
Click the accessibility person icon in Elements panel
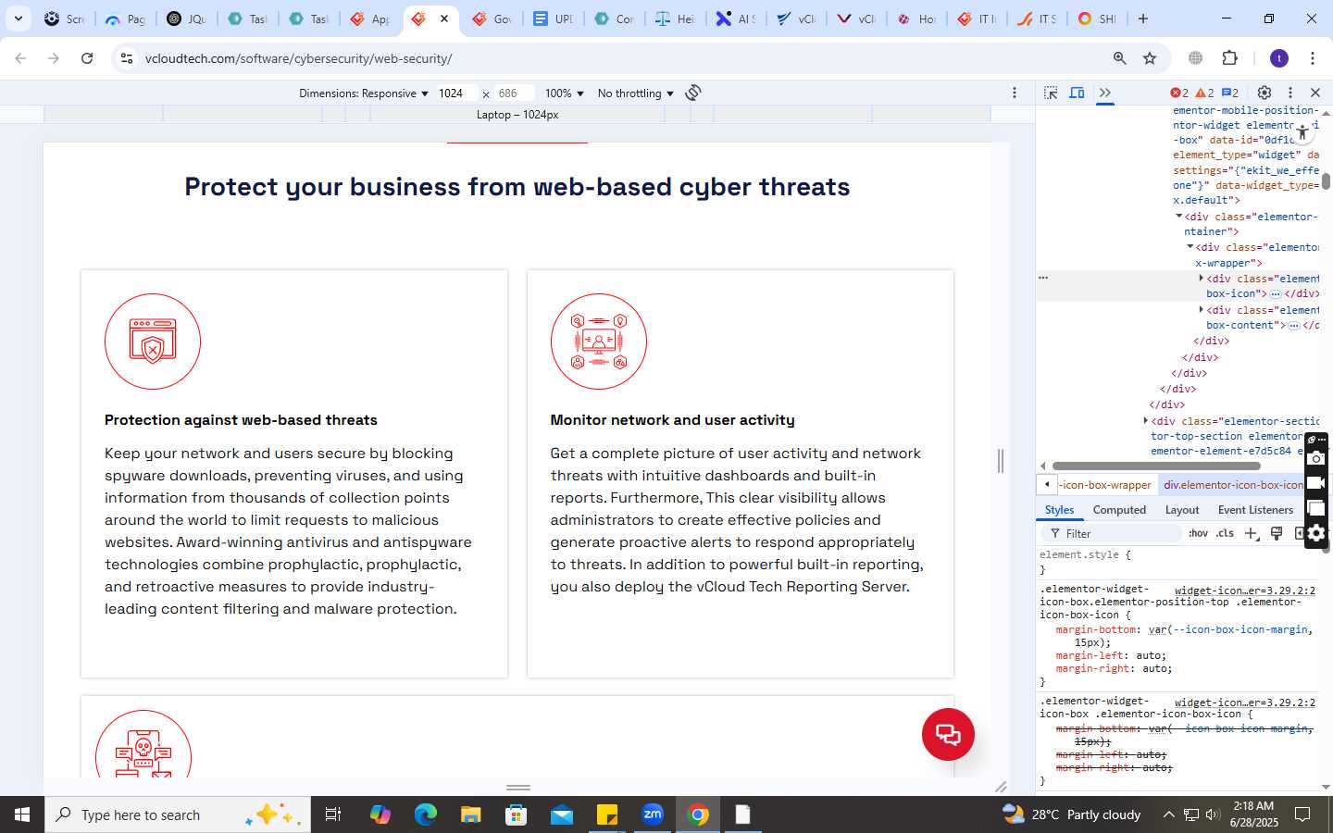pos(1302,132)
